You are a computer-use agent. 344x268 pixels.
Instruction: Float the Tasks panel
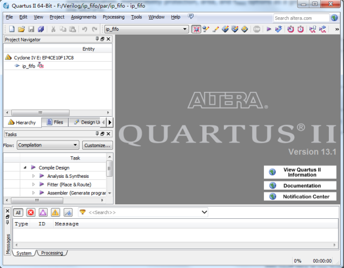102,133
